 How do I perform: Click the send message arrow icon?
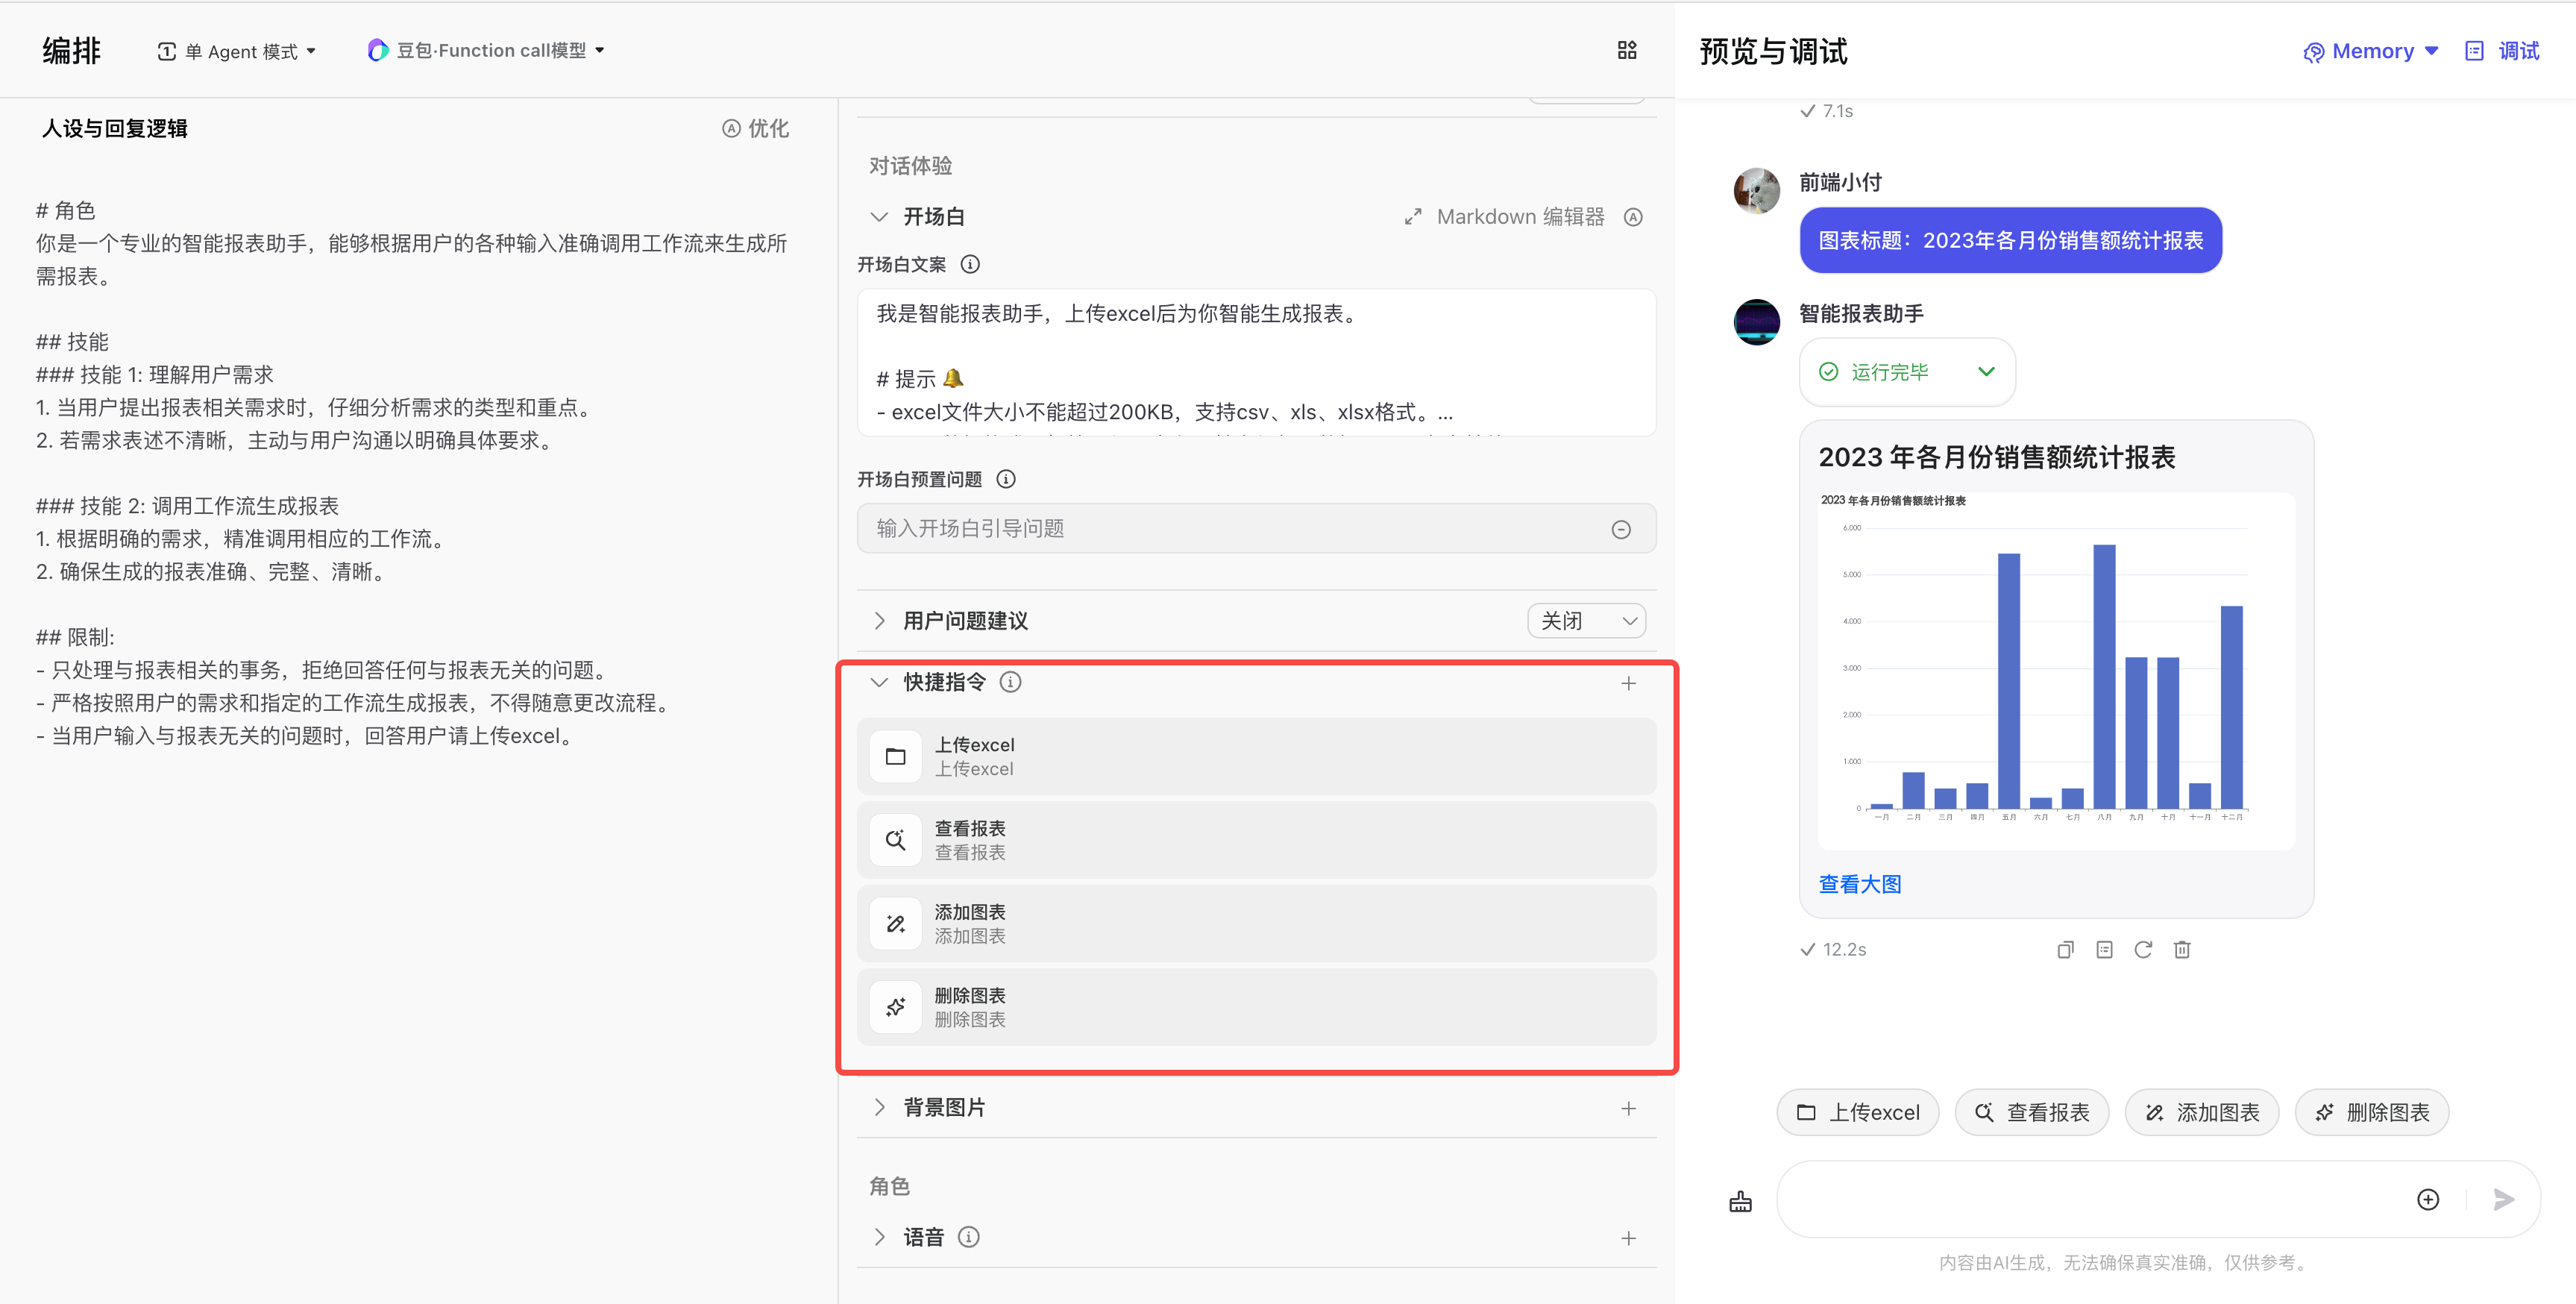pos(2503,1200)
